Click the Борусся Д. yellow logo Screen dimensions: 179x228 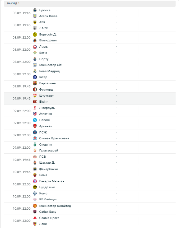coord(35,35)
